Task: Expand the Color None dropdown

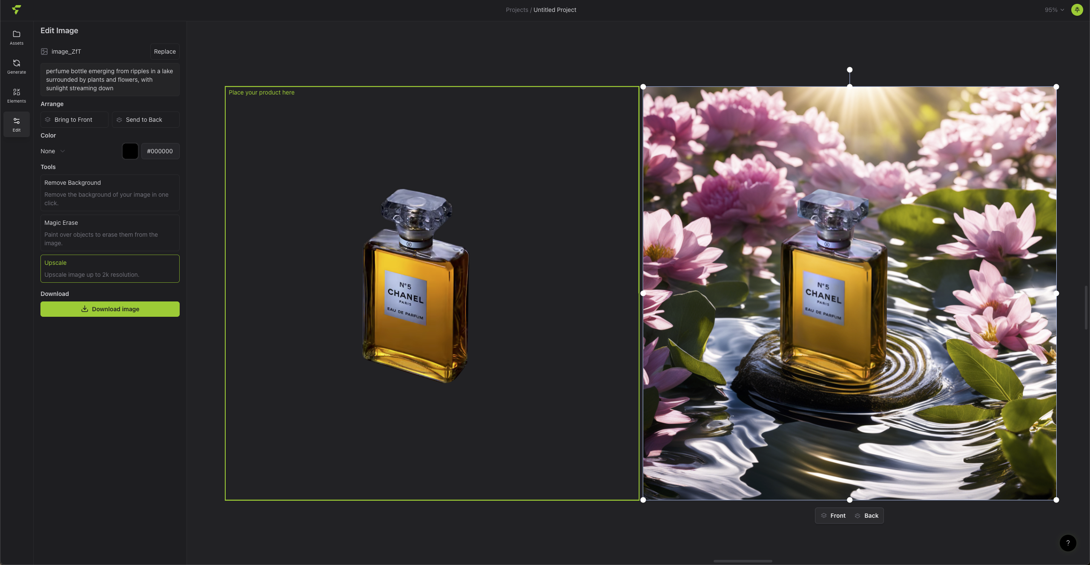Action: 53,151
